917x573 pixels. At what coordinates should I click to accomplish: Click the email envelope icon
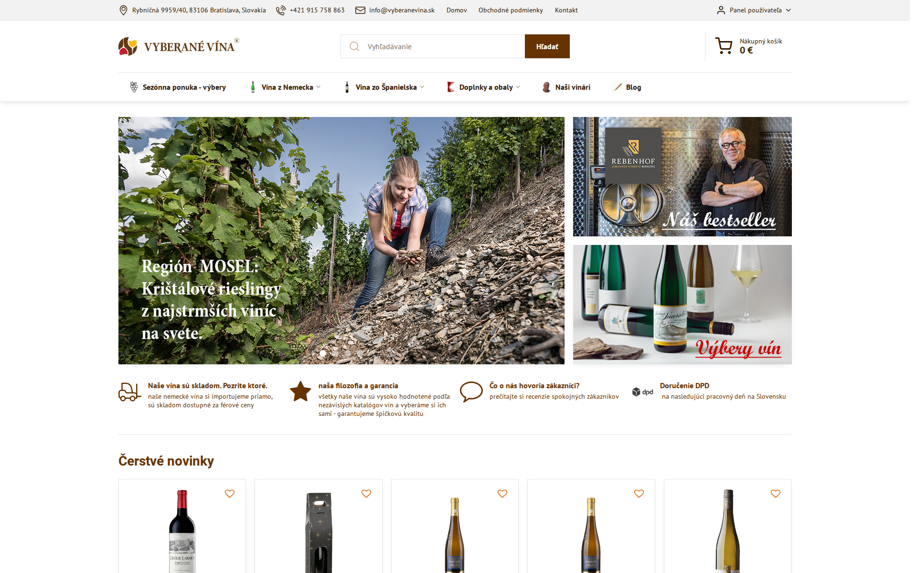(360, 10)
